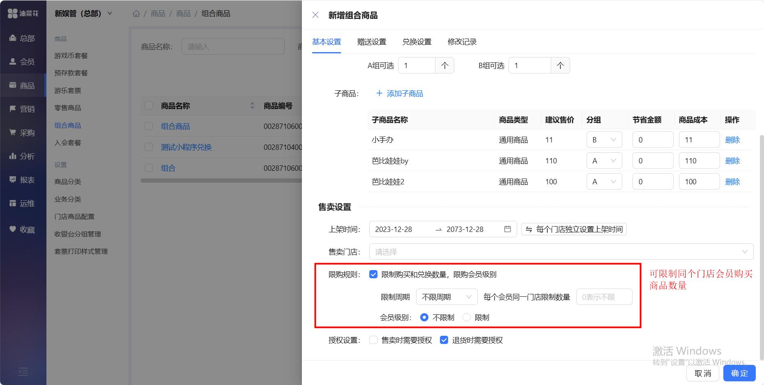
Task: Switch to the 基本设置 tab
Action: (327, 42)
